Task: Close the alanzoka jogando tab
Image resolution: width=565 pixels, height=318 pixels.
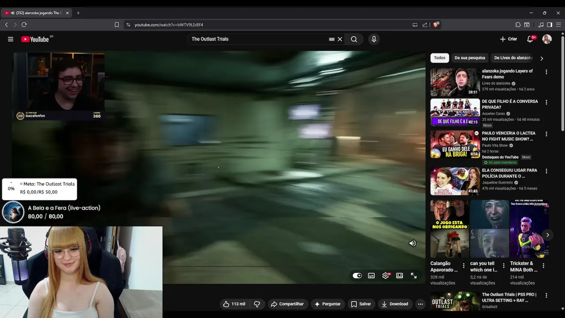Action: tap(67, 13)
